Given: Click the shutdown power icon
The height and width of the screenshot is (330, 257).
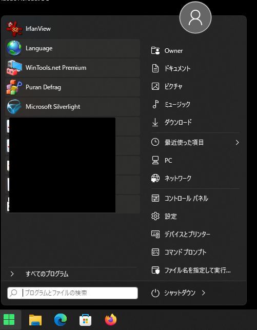Looking at the screenshot, I should click(x=155, y=293).
